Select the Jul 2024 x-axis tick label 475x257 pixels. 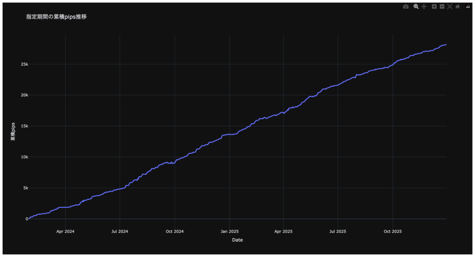point(120,231)
